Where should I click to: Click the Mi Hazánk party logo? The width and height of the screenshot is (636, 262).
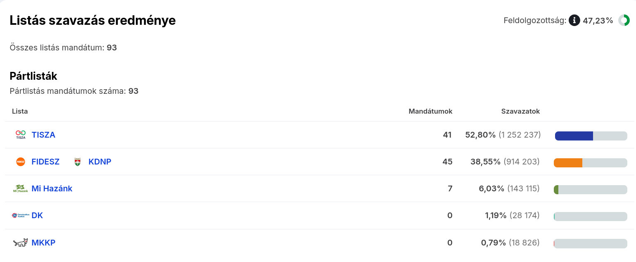[21, 189]
